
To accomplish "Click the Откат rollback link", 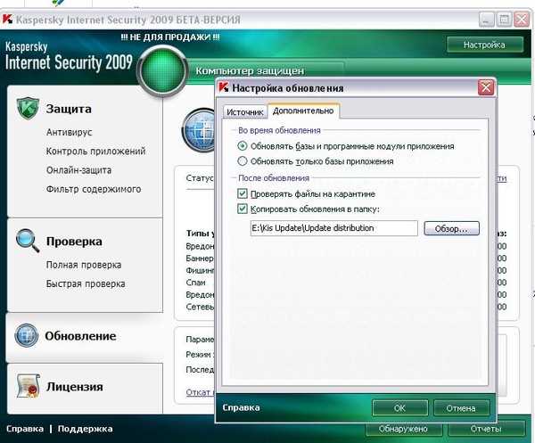I will coord(201,392).
